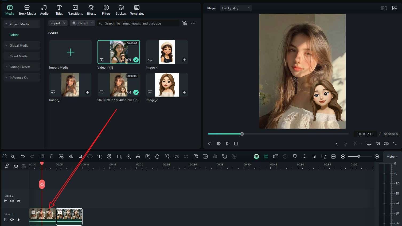Click the timeline zoom slider handle
Screen dimensions: 402x226
[x=359, y=156]
